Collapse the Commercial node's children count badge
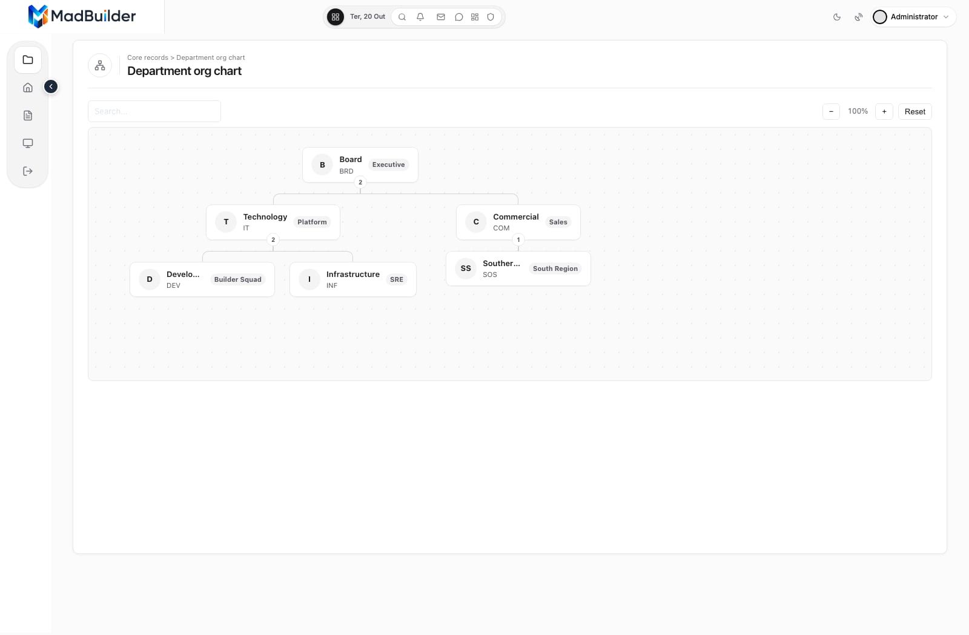This screenshot has width=969, height=635. pyautogui.click(x=518, y=239)
